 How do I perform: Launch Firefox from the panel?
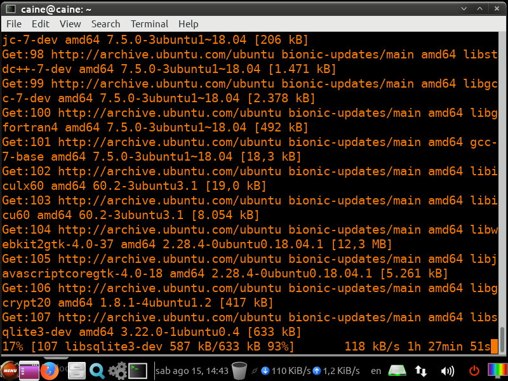50,370
